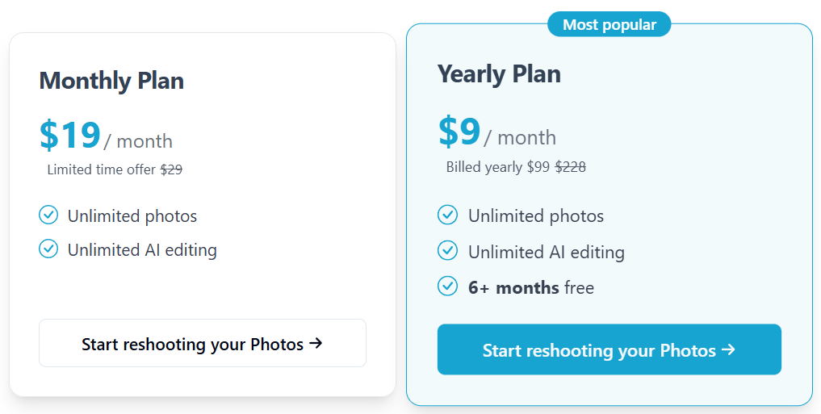
Task: Click the Billed yearly $99 text
Action: (x=497, y=167)
